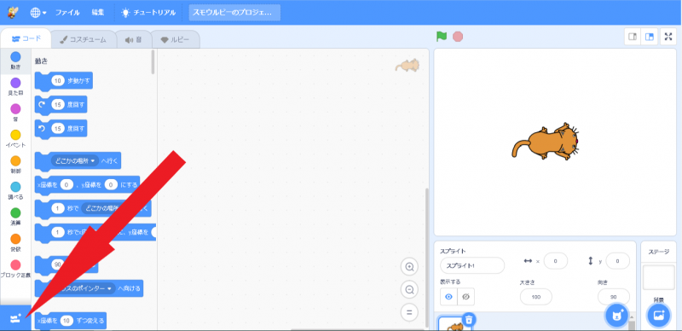Open the language globe dropdown
This screenshot has width=682, height=331.
pos(38,13)
